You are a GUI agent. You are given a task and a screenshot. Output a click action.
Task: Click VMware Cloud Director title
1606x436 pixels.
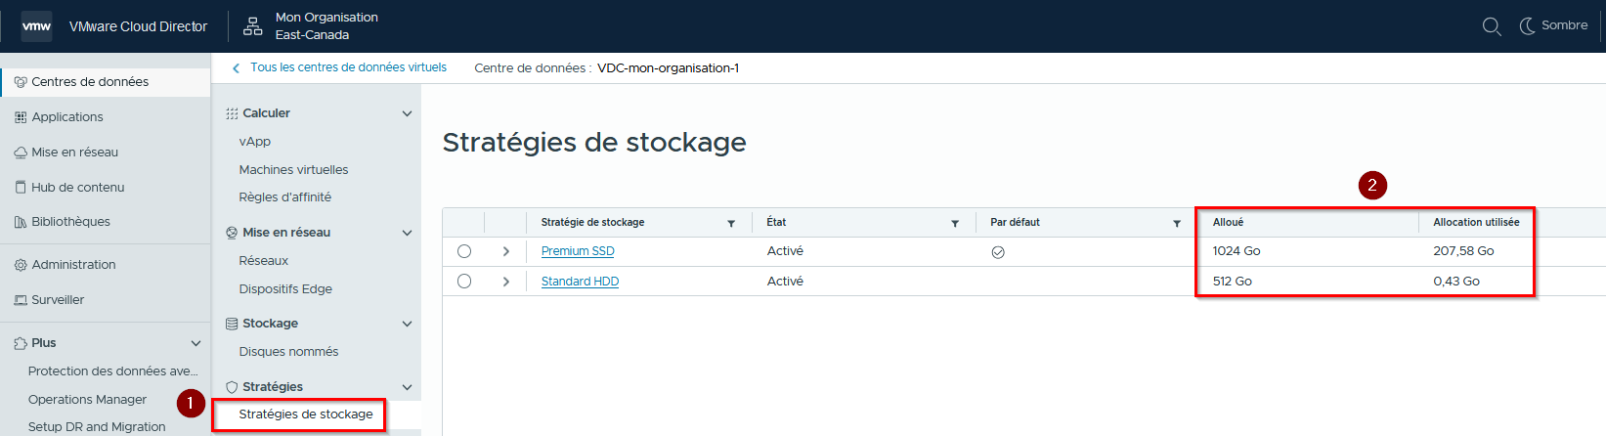point(138,26)
